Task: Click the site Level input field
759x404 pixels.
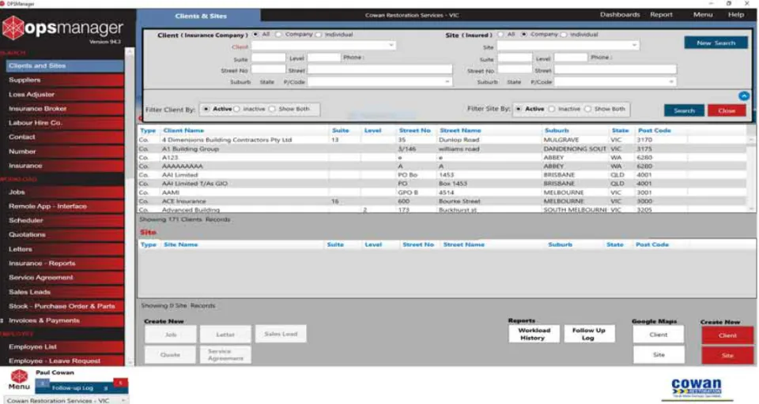Action: coord(570,58)
